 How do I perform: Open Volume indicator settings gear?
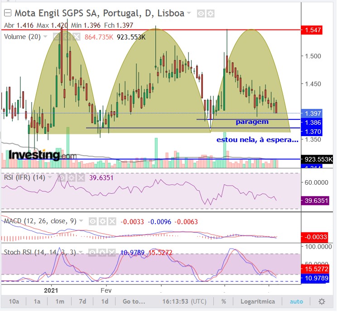tap(67, 37)
